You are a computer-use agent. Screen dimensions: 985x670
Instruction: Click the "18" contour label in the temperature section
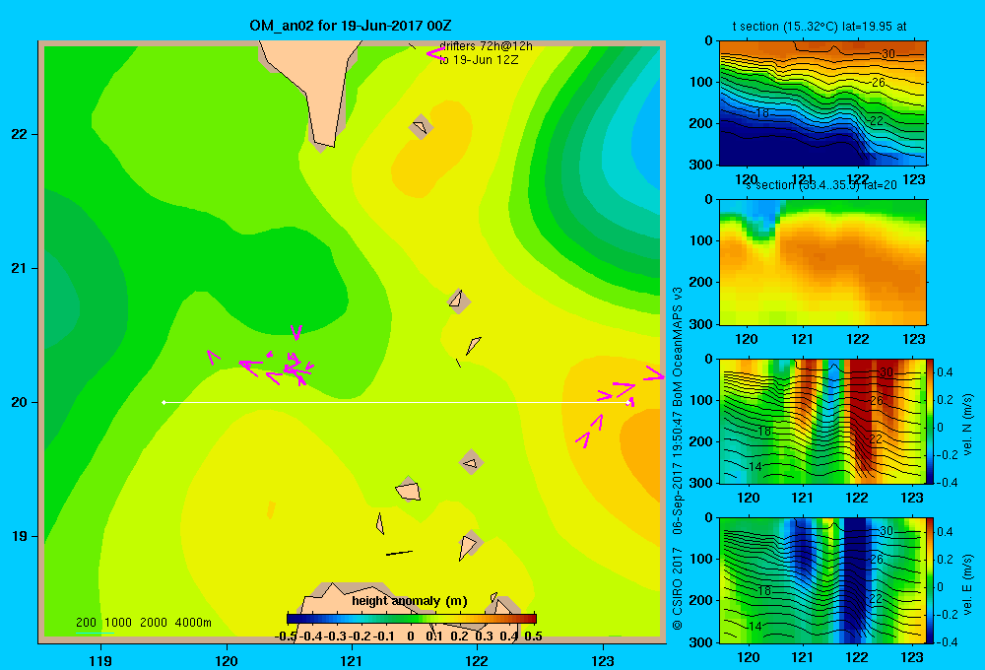762,113
